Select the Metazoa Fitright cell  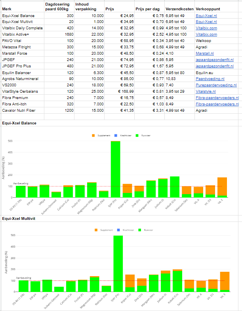click(x=23, y=47)
